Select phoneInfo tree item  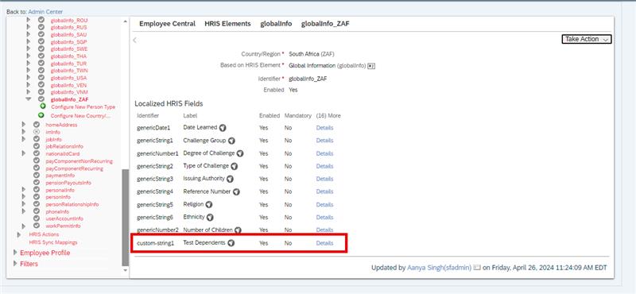[57, 211]
